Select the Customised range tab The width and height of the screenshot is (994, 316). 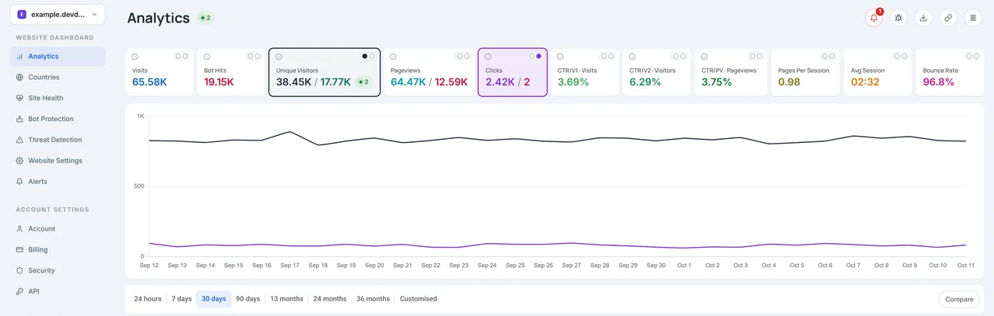click(x=419, y=299)
